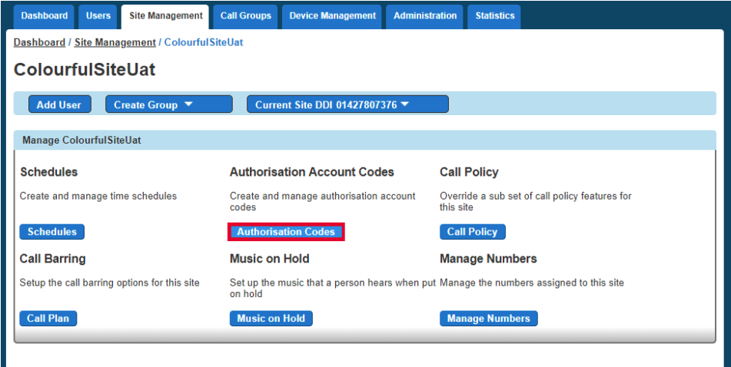Click the ColourfulSiteUat breadcrumb
The image size is (731, 367).
pyautogui.click(x=204, y=42)
